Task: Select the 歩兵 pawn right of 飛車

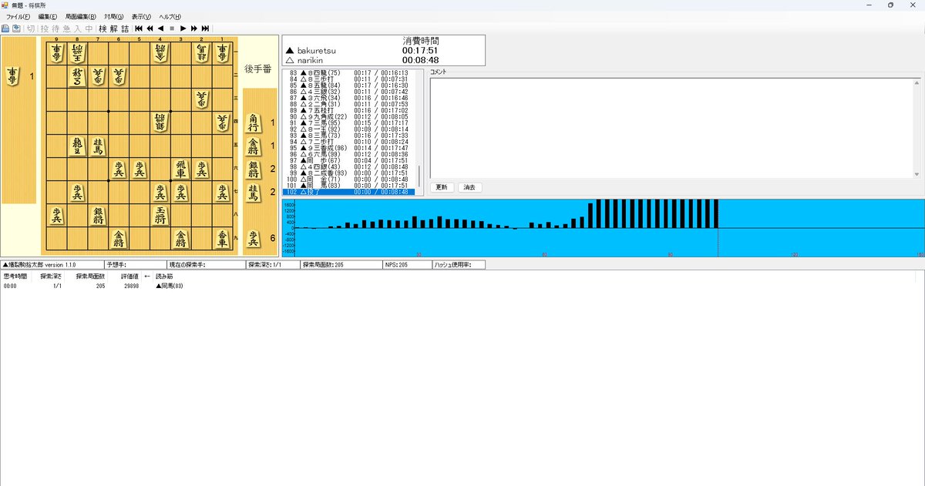Action: pyautogui.click(x=201, y=169)
